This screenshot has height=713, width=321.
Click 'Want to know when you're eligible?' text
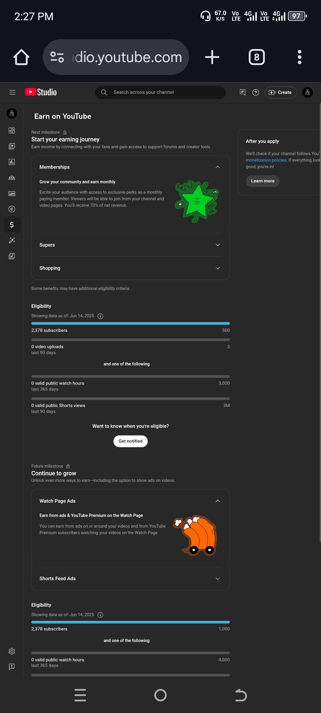(x=130, y=426)
